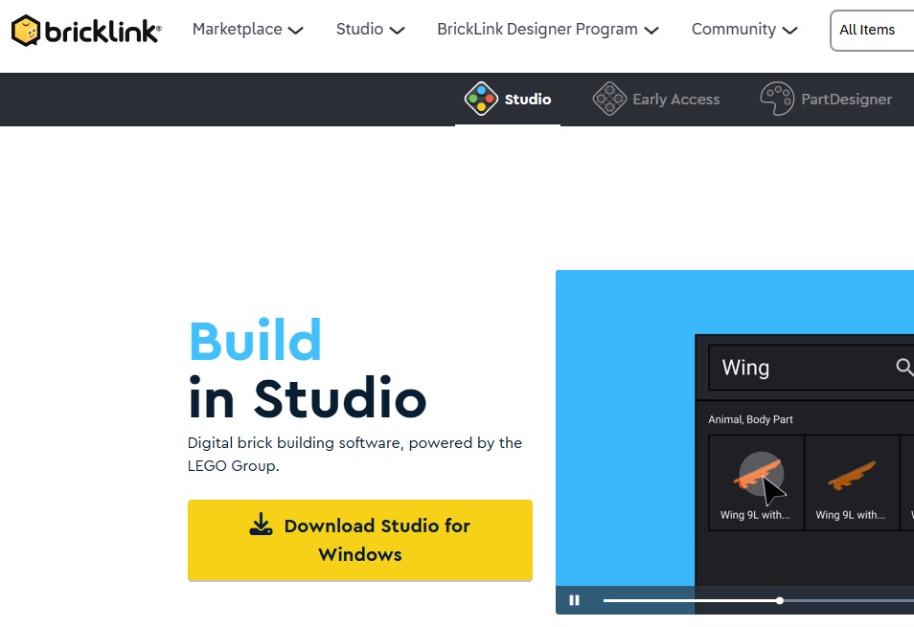Click the BrickLink logo
The image size is (914, 627).
coord(86,31)
